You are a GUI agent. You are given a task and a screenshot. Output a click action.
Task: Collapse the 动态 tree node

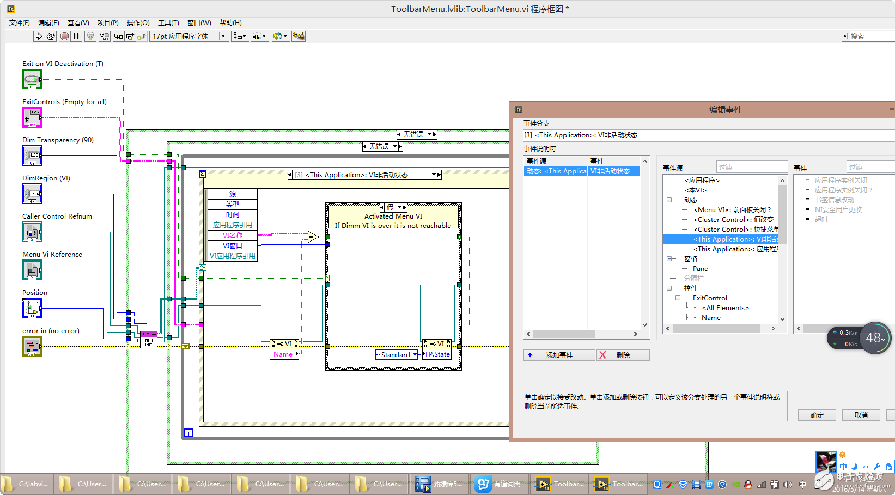click(669, 200)
